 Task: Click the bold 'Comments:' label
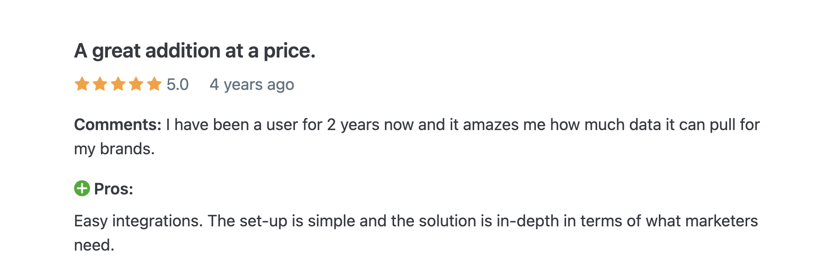click(x=118, y=125)
